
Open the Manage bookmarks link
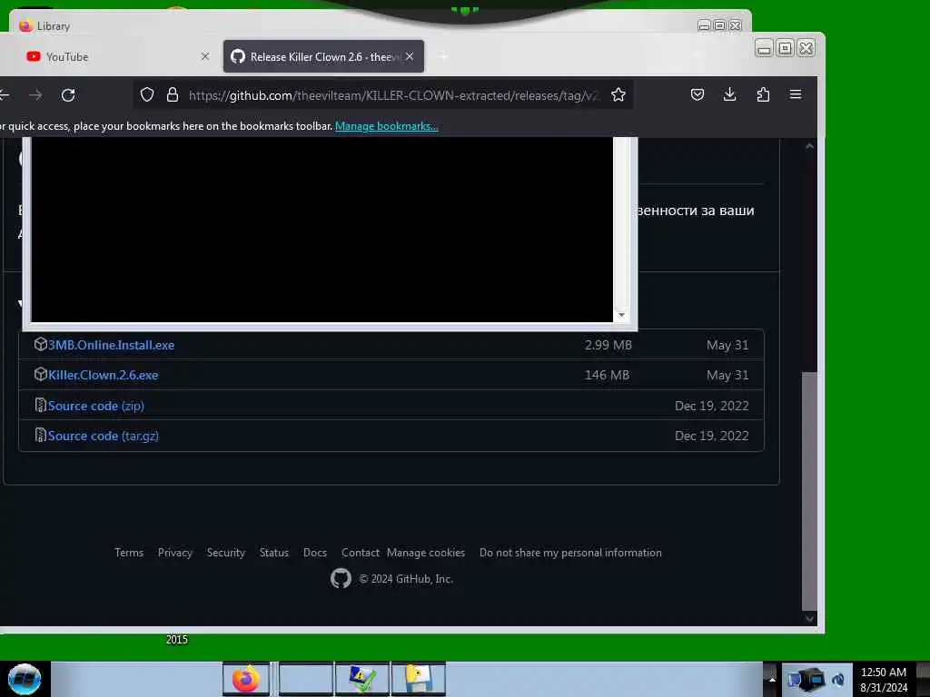click(387, 125)
